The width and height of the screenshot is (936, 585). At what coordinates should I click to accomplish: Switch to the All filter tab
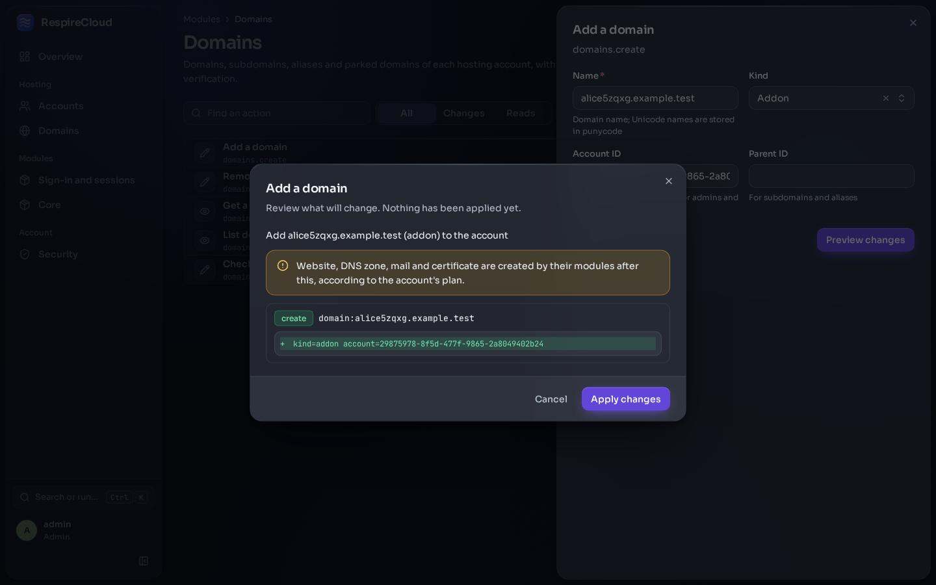tap(407, 113)
